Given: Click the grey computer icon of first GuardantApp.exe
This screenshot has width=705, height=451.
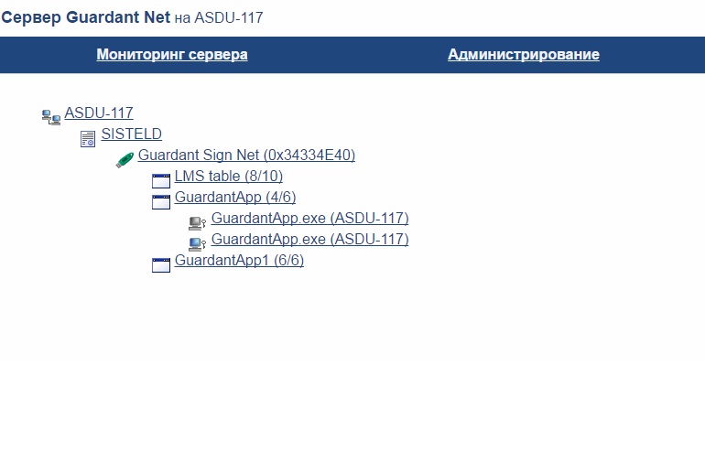Looking at the screenshot, I should (x=197, y=222).
